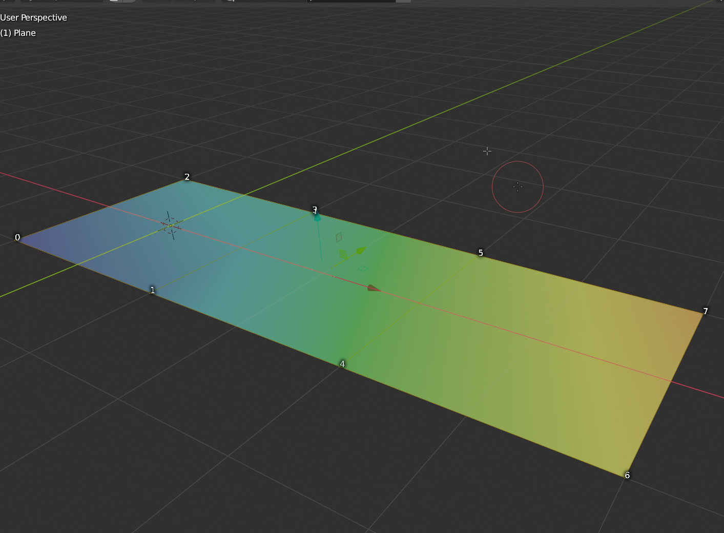The width and height of the screenshot is (724, 533).
Task: Click the 'User Perspective' viewport label
Action: pos(33,17)
